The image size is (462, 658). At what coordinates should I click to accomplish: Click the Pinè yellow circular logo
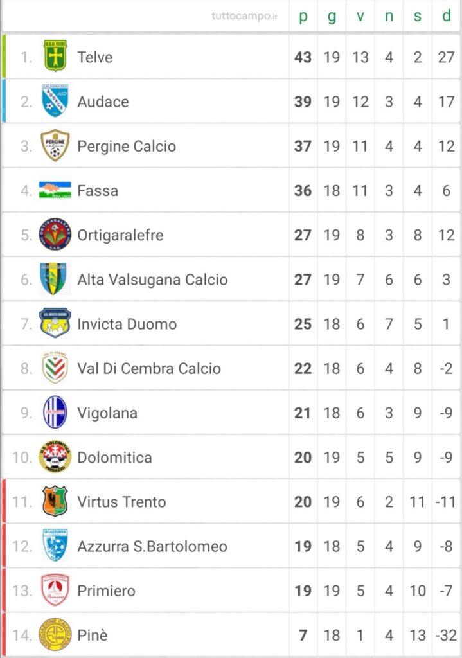pos(55,634)
